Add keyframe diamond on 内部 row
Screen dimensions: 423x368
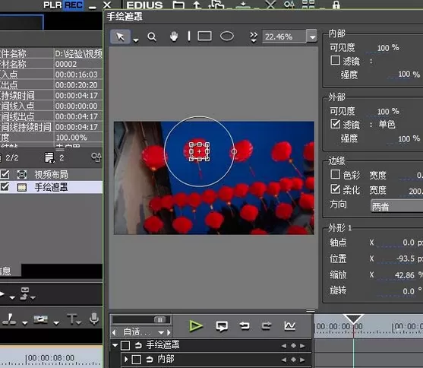293,360
